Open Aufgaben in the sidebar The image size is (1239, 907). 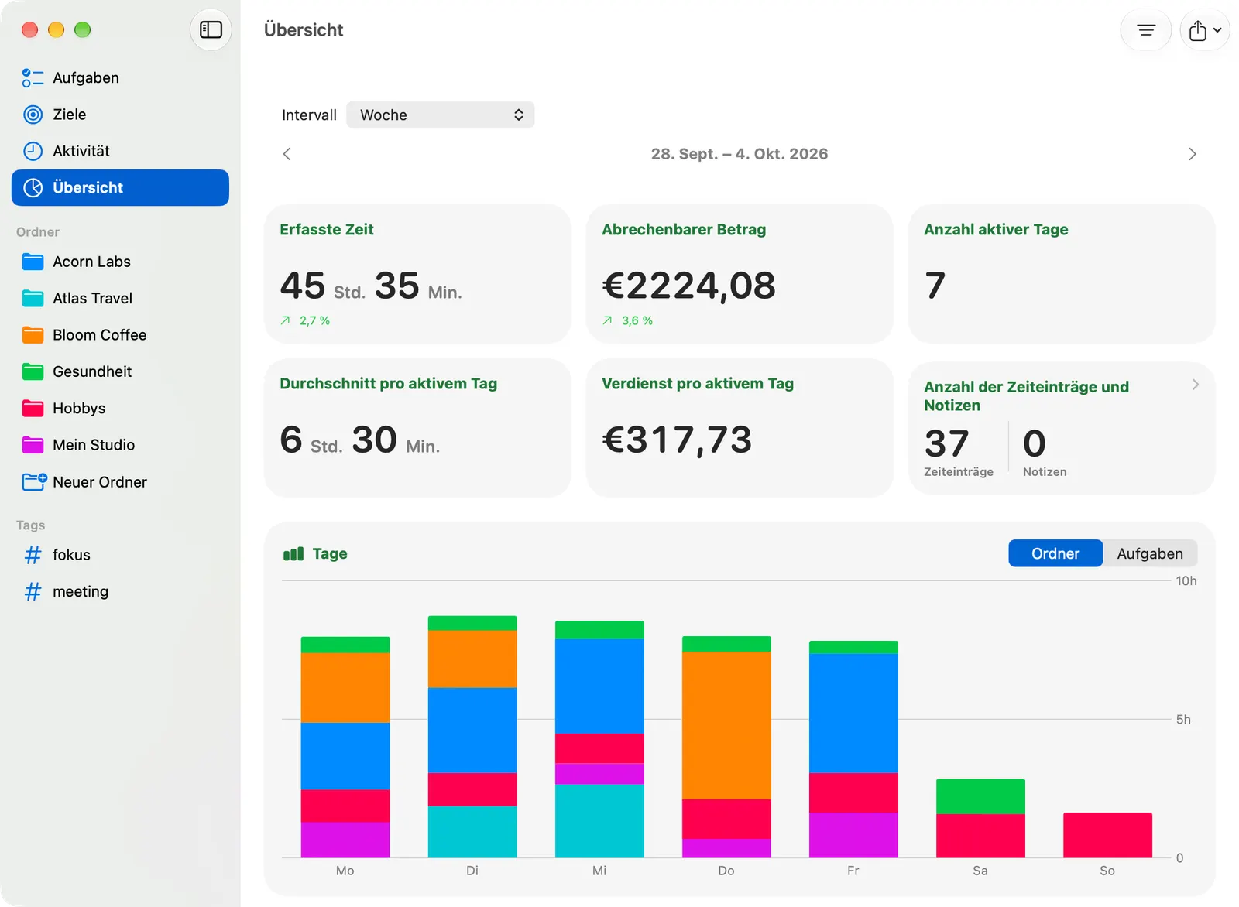click(120, 77)
